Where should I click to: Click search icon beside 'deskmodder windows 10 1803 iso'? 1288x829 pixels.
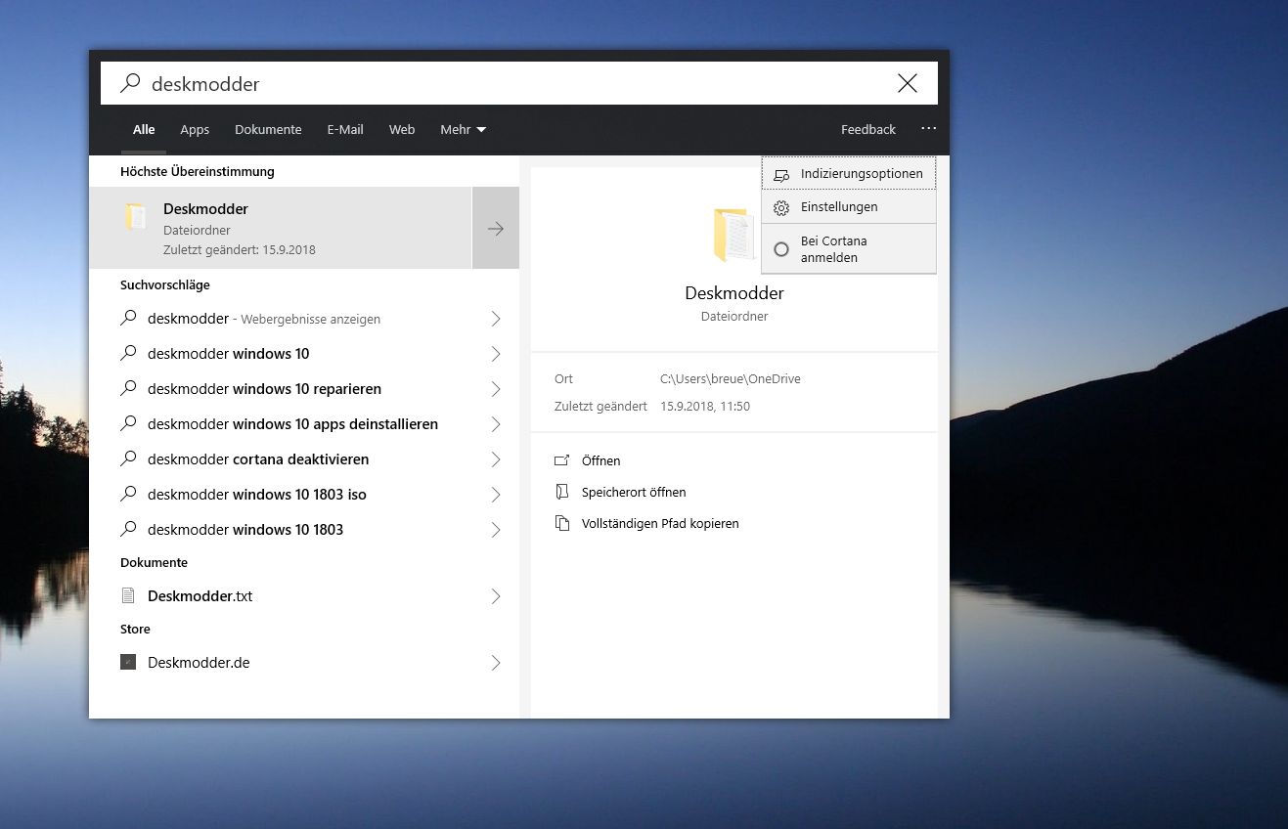(128, 494)
